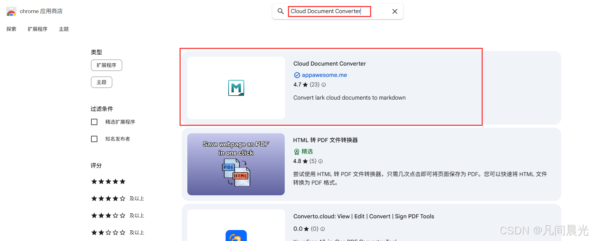This screenshot has height=241, width=590.
Task: Open the Save webpage as PDF thumbnail
Action: [x=236, y=164]
